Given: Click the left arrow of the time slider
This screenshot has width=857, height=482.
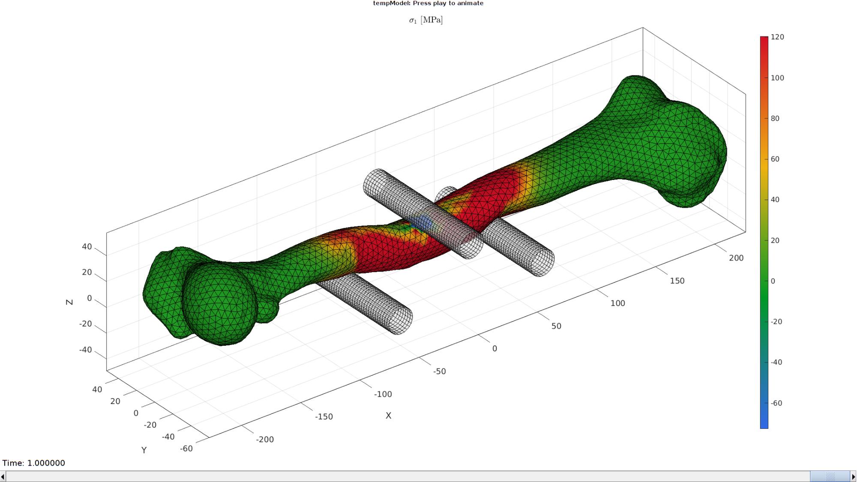Looking at the screenshot, I should (3, 476).
